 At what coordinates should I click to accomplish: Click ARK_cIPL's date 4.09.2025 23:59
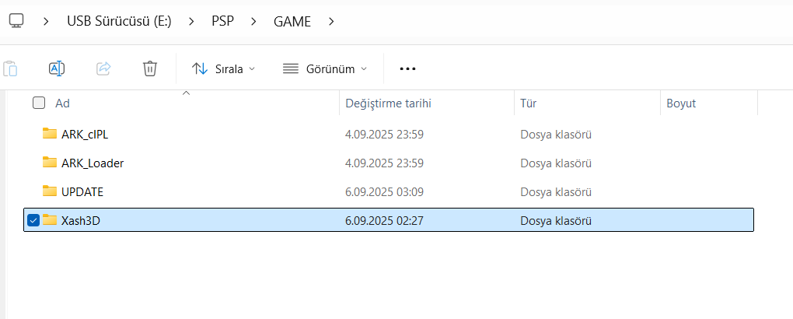(384, 134)
